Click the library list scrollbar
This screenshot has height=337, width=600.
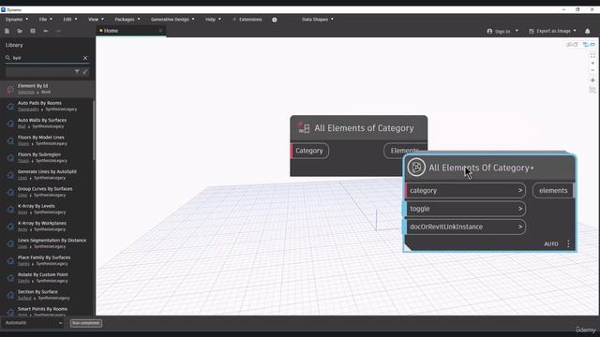[x=94, y=130]
